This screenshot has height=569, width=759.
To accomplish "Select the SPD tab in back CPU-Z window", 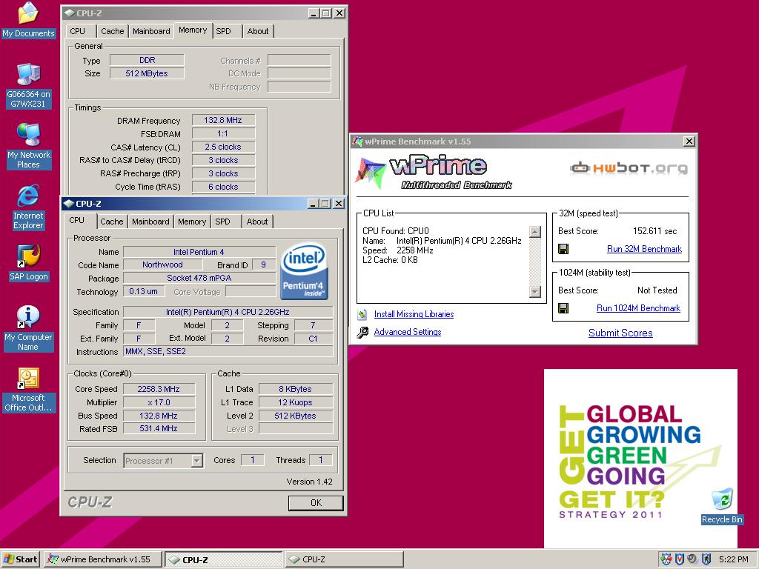I will click(224, 31).
